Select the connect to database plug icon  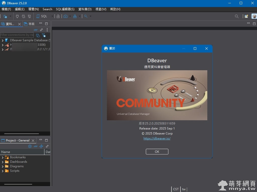pos(18,16)
